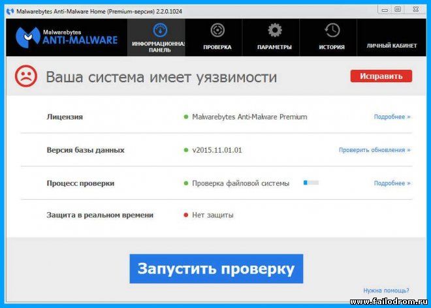Click the Лицензия label
This screenshot has width=431, height=308.
[x=65, y=117]
